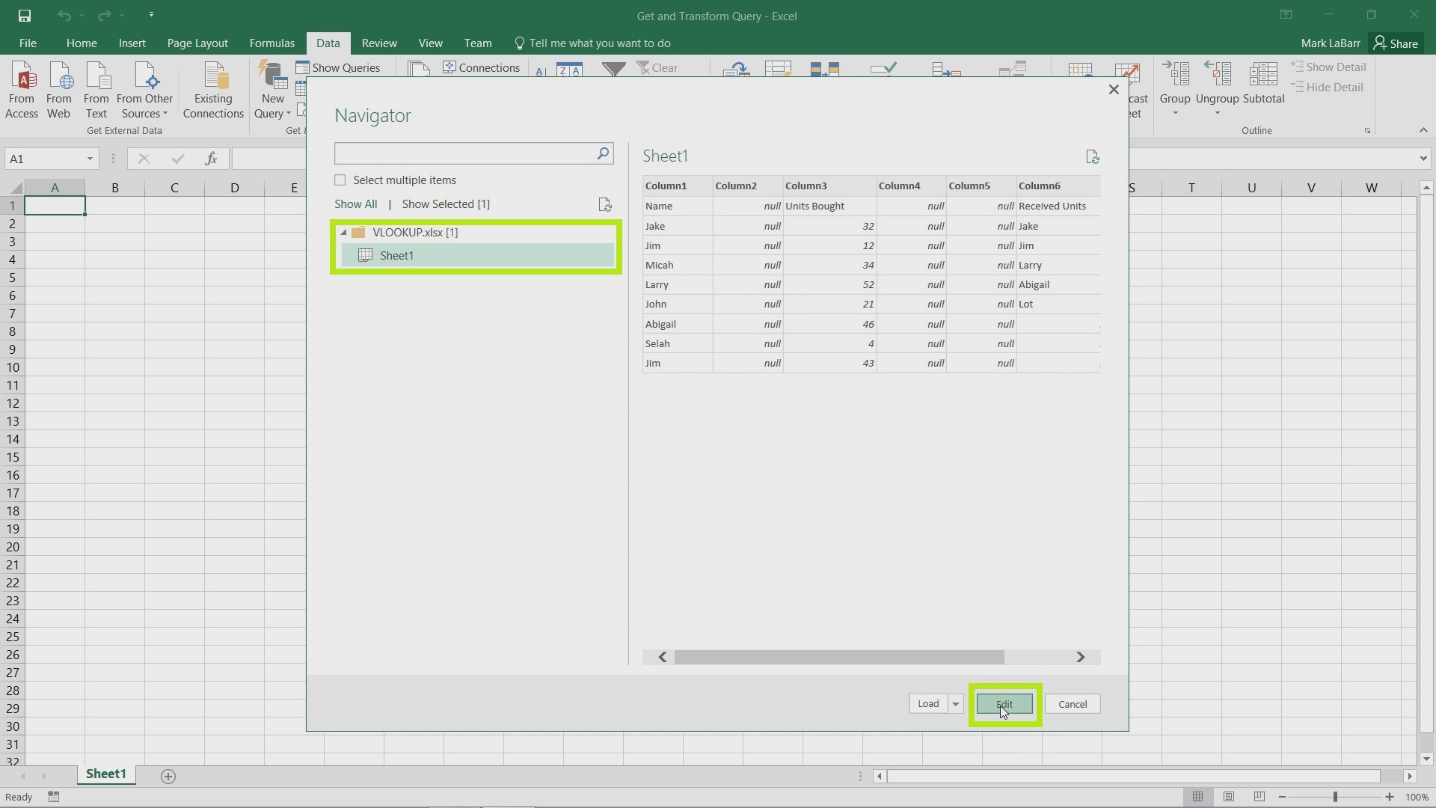This screenshot has width=1436, height=808.
Task: Open the Load dropdown arrow
Action: pos(954,703)
